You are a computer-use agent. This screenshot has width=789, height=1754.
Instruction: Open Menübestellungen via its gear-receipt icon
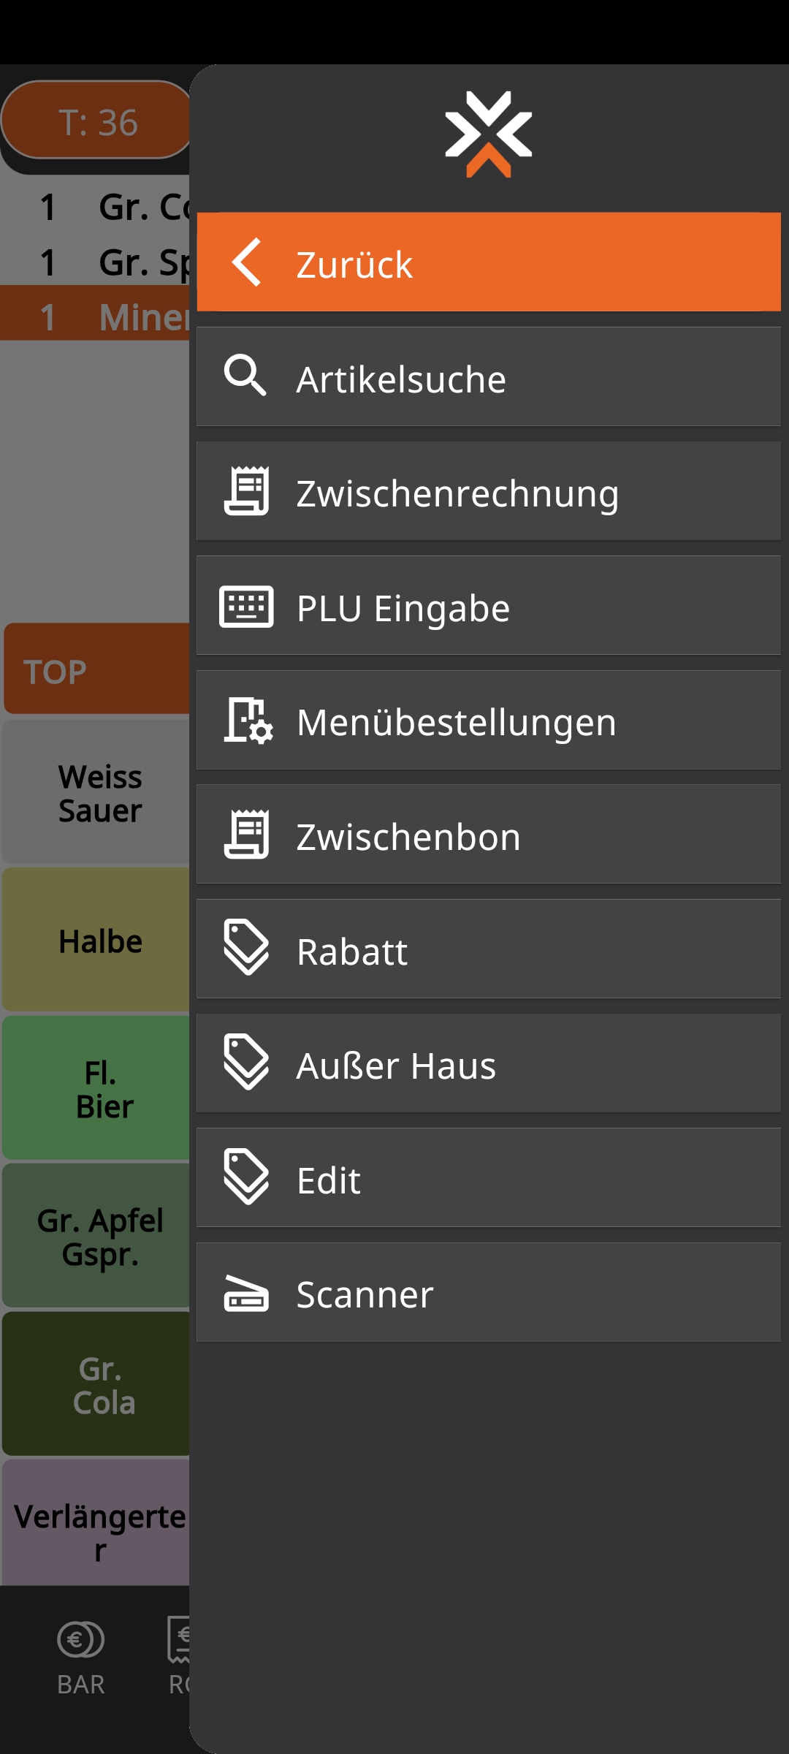point(247,722)
